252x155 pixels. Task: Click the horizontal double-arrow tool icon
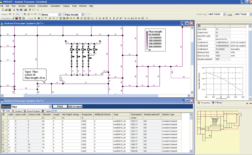[129, 18]
